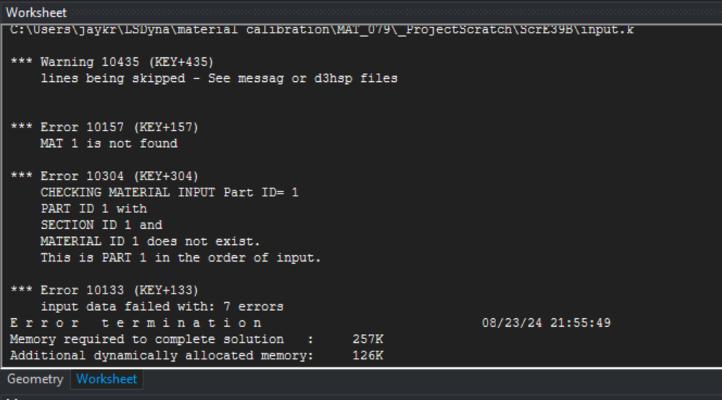Click 'input data failed with: 7 errors'
722x400 pixels.
pos(161,307)
